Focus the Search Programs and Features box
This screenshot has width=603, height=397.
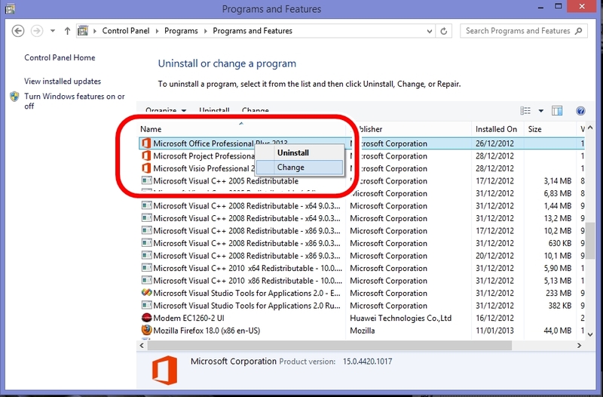(x=523, y=31)
